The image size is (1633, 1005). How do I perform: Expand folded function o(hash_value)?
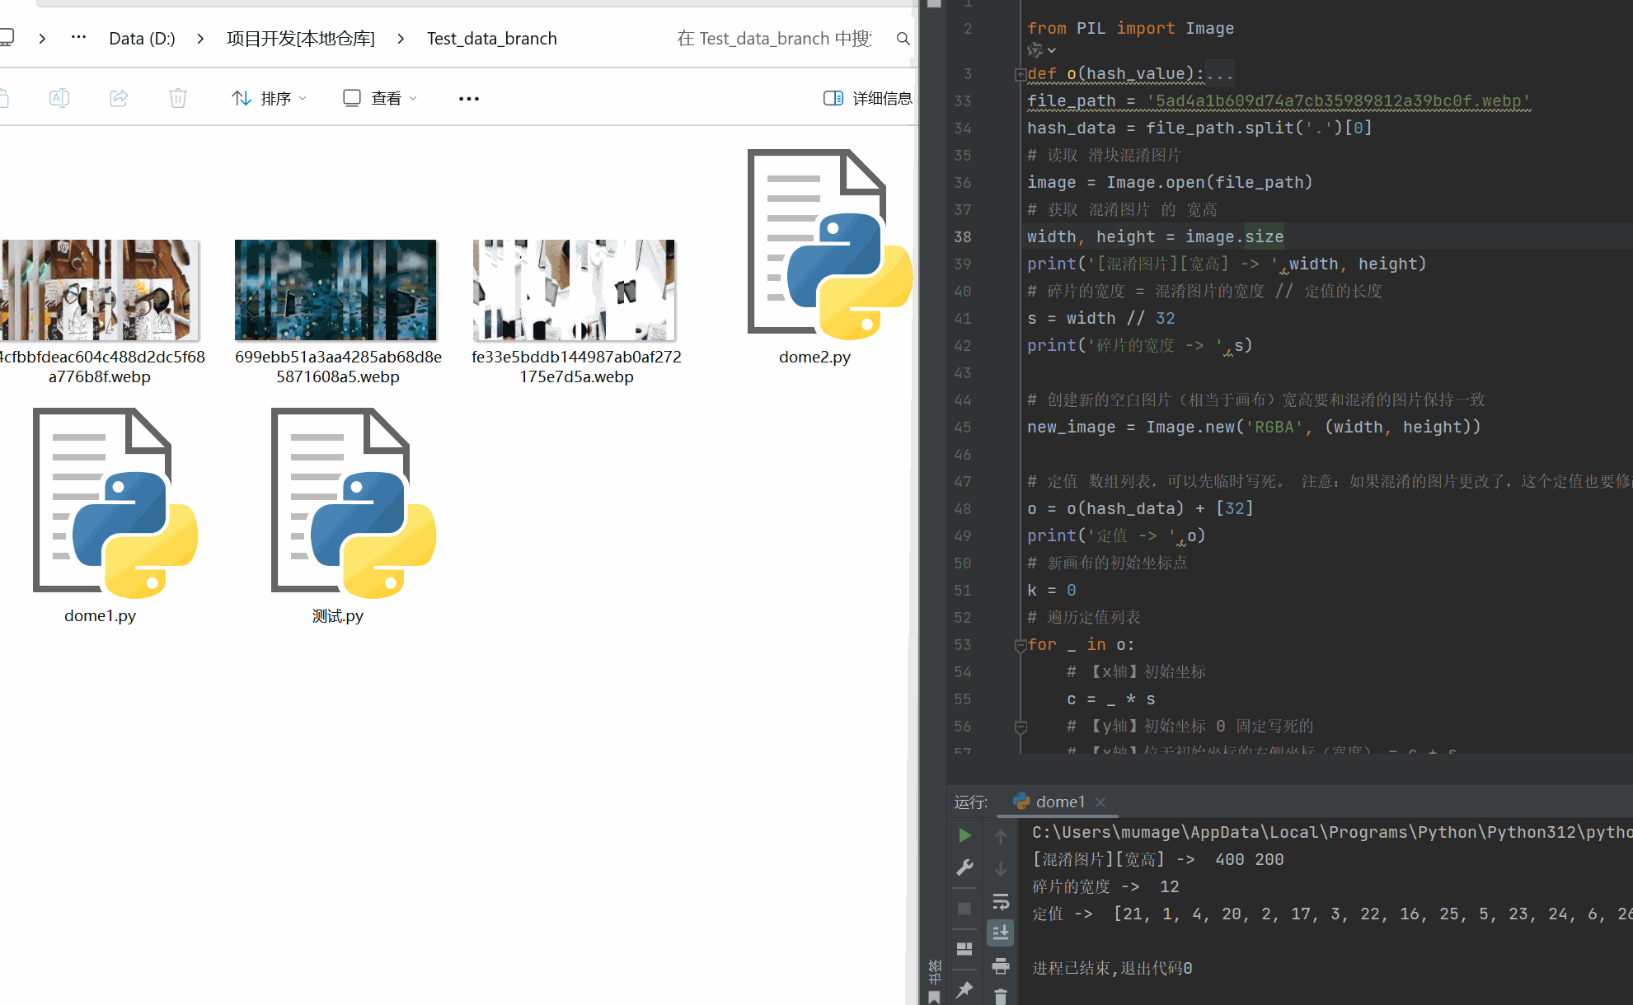1021,74
